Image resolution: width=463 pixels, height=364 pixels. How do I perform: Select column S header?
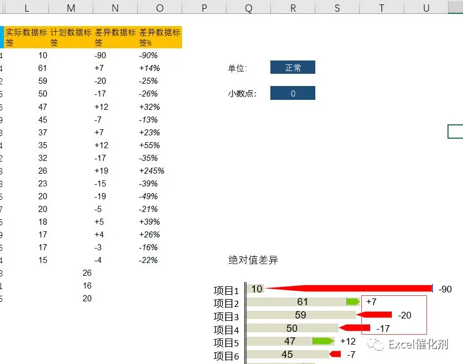pos(337,8)
